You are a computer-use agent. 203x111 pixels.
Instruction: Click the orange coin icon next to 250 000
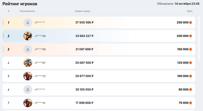(x=191, y=23)
